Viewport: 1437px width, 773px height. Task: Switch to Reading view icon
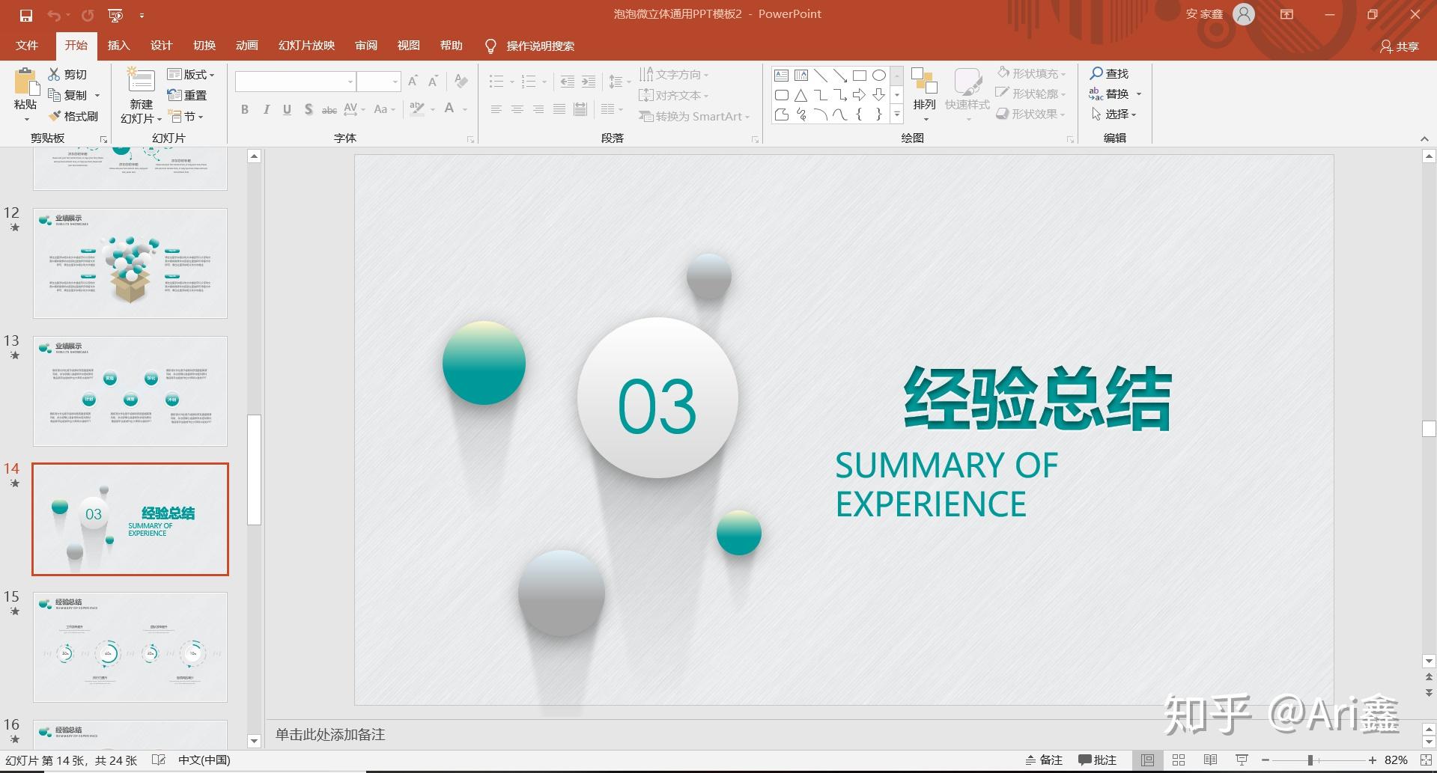(1210, 760)
